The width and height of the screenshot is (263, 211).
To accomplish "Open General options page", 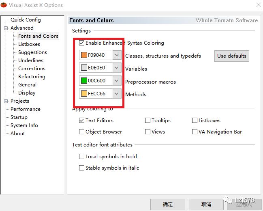I will (x=27, y=85).
